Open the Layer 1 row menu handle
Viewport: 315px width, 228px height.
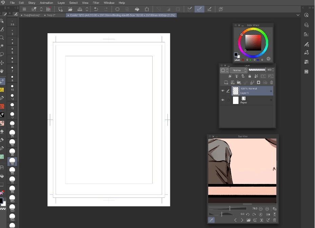tap(271, 91)
